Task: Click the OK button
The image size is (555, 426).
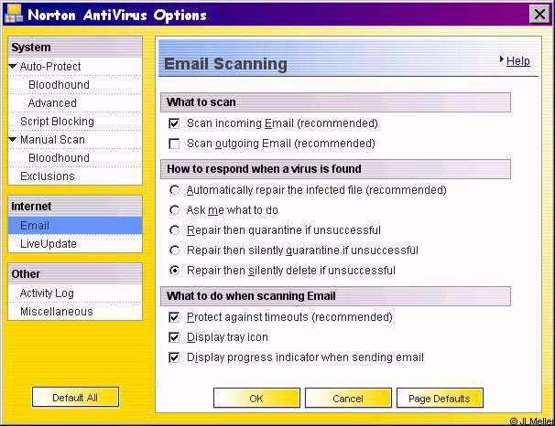Action: click(x=256, y=398)
